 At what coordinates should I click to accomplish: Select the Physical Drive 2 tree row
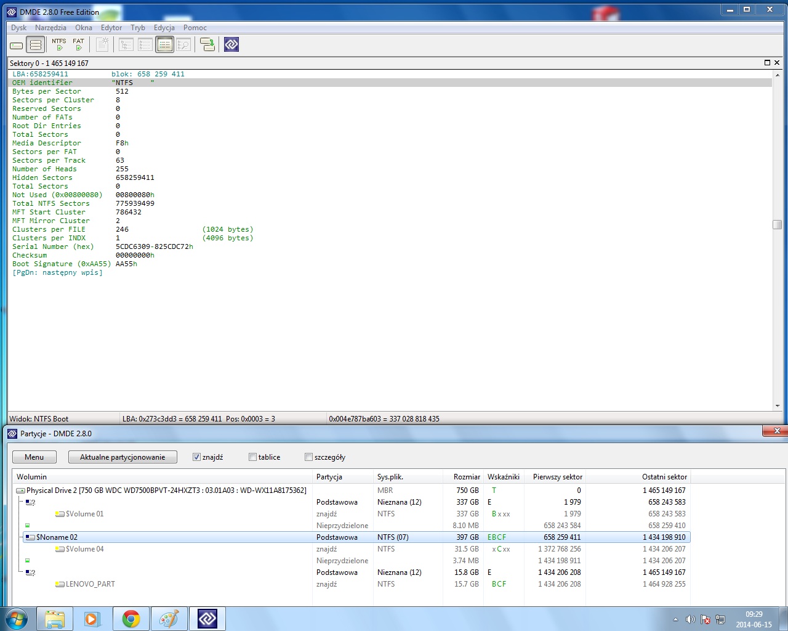[352, 491]
